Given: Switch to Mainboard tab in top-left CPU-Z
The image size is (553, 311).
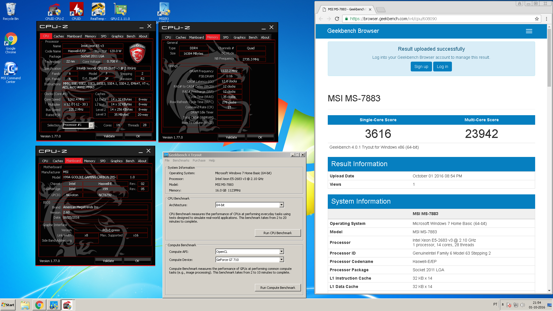Looking at the screenshot, I should pos(74,36).
